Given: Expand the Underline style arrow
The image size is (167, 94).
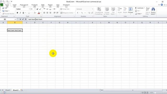Looking at the screenshot, I should tap(25, 13).
